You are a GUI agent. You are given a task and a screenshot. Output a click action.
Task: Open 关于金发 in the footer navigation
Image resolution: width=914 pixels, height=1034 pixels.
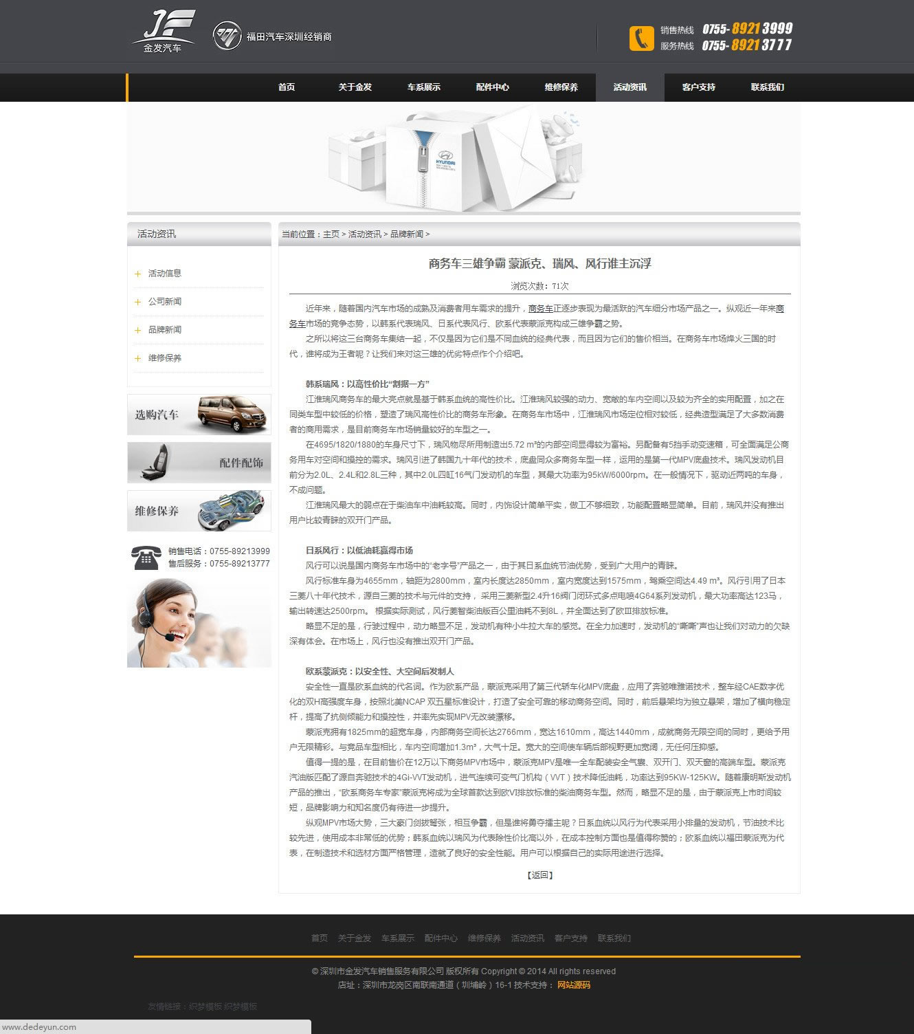click(355, 938)
